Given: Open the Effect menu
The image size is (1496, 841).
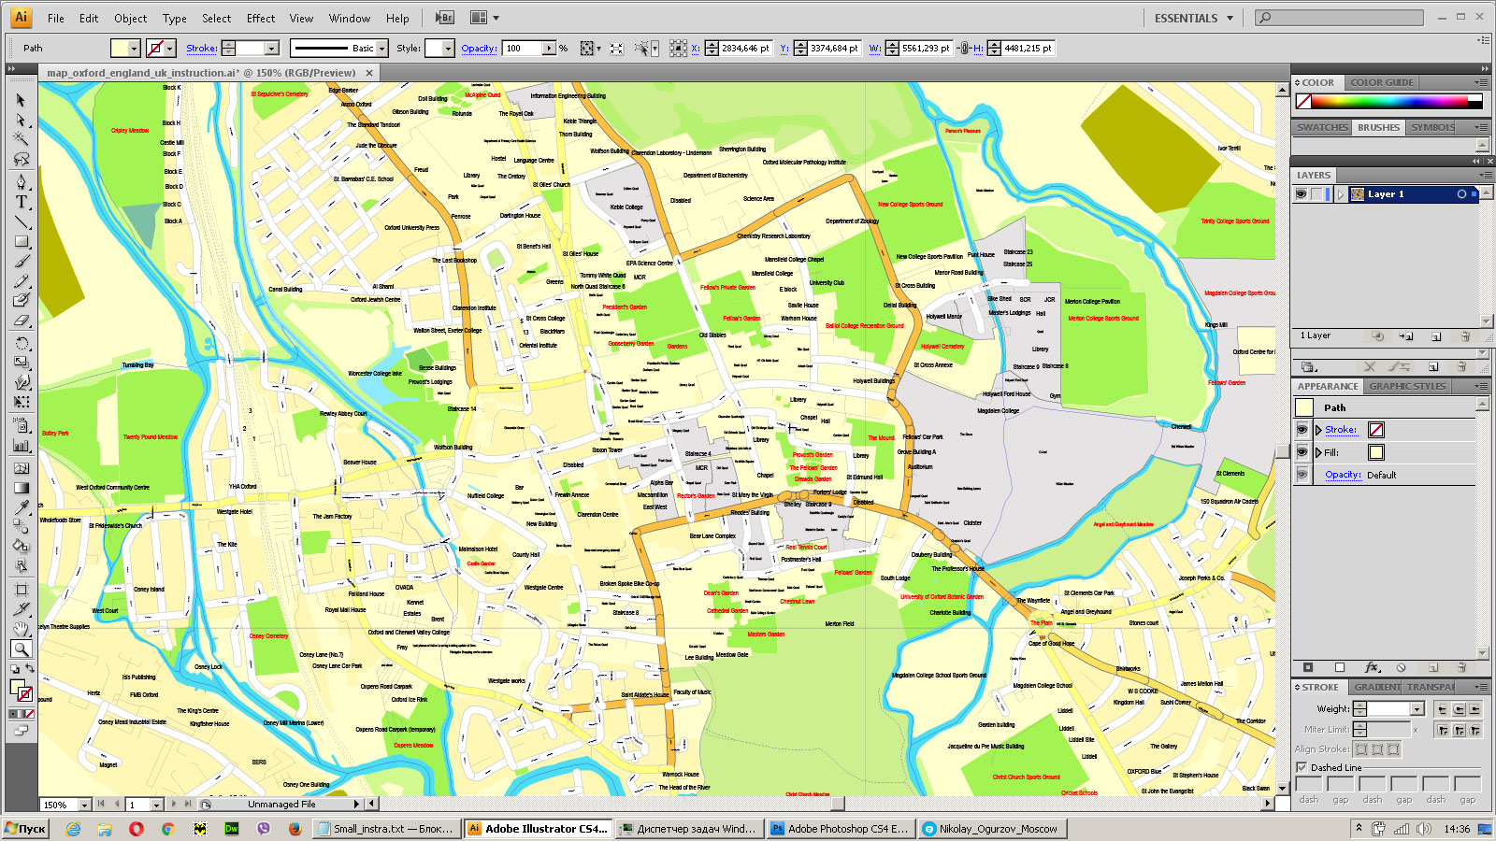Looking at the screenshot, I should click(261, 18).
